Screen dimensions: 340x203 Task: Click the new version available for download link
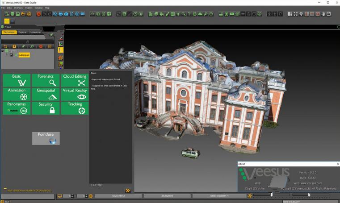click(29, 191)
